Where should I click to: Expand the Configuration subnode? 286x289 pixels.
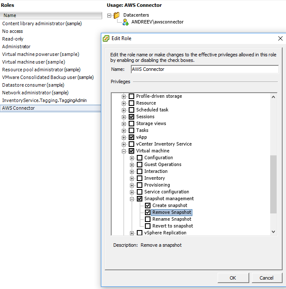tap(132, 158)
